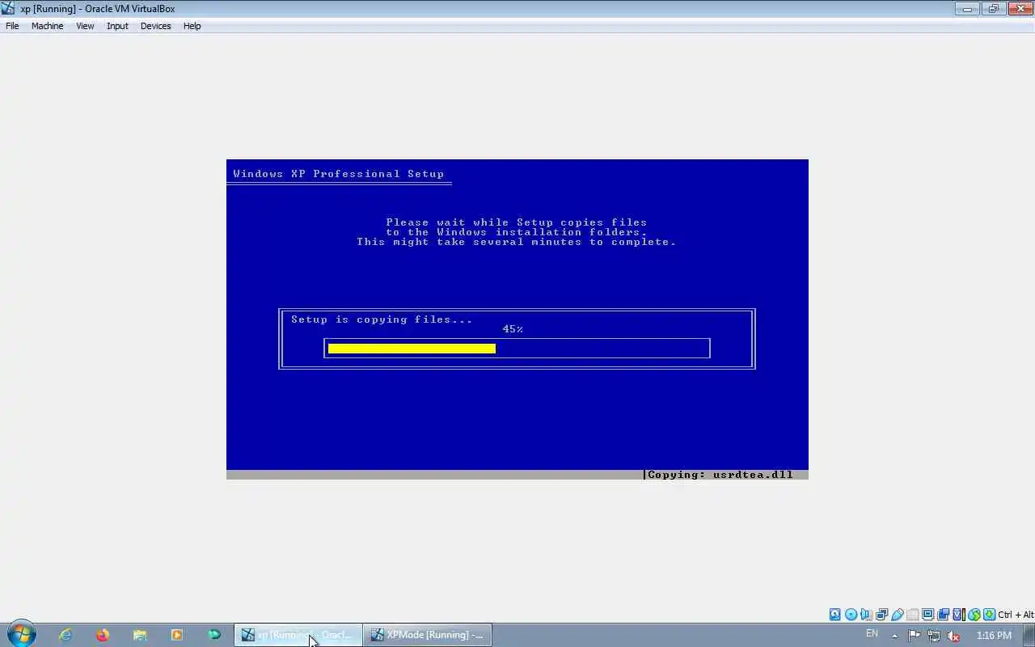Click the yellow setup progress bar

(412, 349)
